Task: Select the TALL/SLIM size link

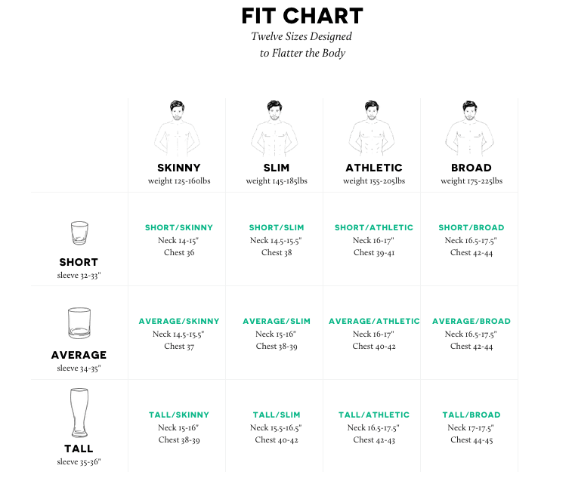Action: click(277, 415)
